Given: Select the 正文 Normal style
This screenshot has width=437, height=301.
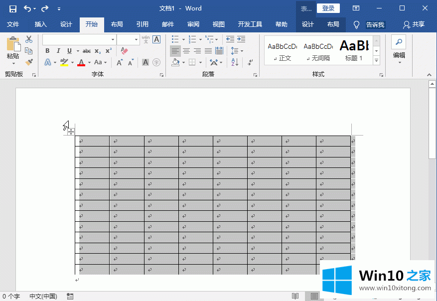Looking at the screenshot, I should [283, 52].
